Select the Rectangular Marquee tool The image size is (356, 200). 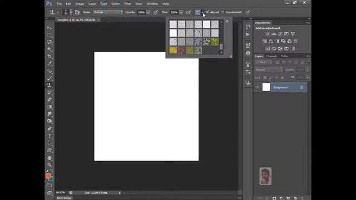click(50, 35)
